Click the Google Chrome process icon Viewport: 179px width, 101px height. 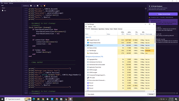[x=88, y=40]
